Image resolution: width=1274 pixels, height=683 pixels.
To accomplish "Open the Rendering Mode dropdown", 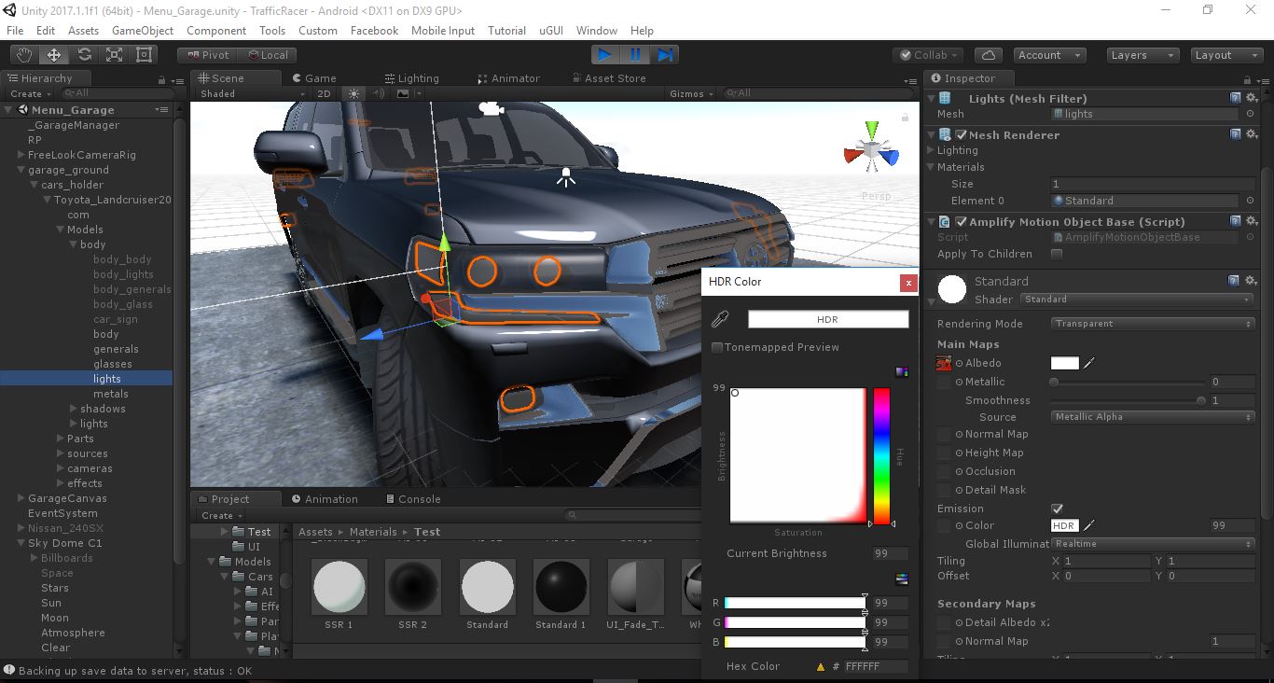I will click(x=1152, y=324).
